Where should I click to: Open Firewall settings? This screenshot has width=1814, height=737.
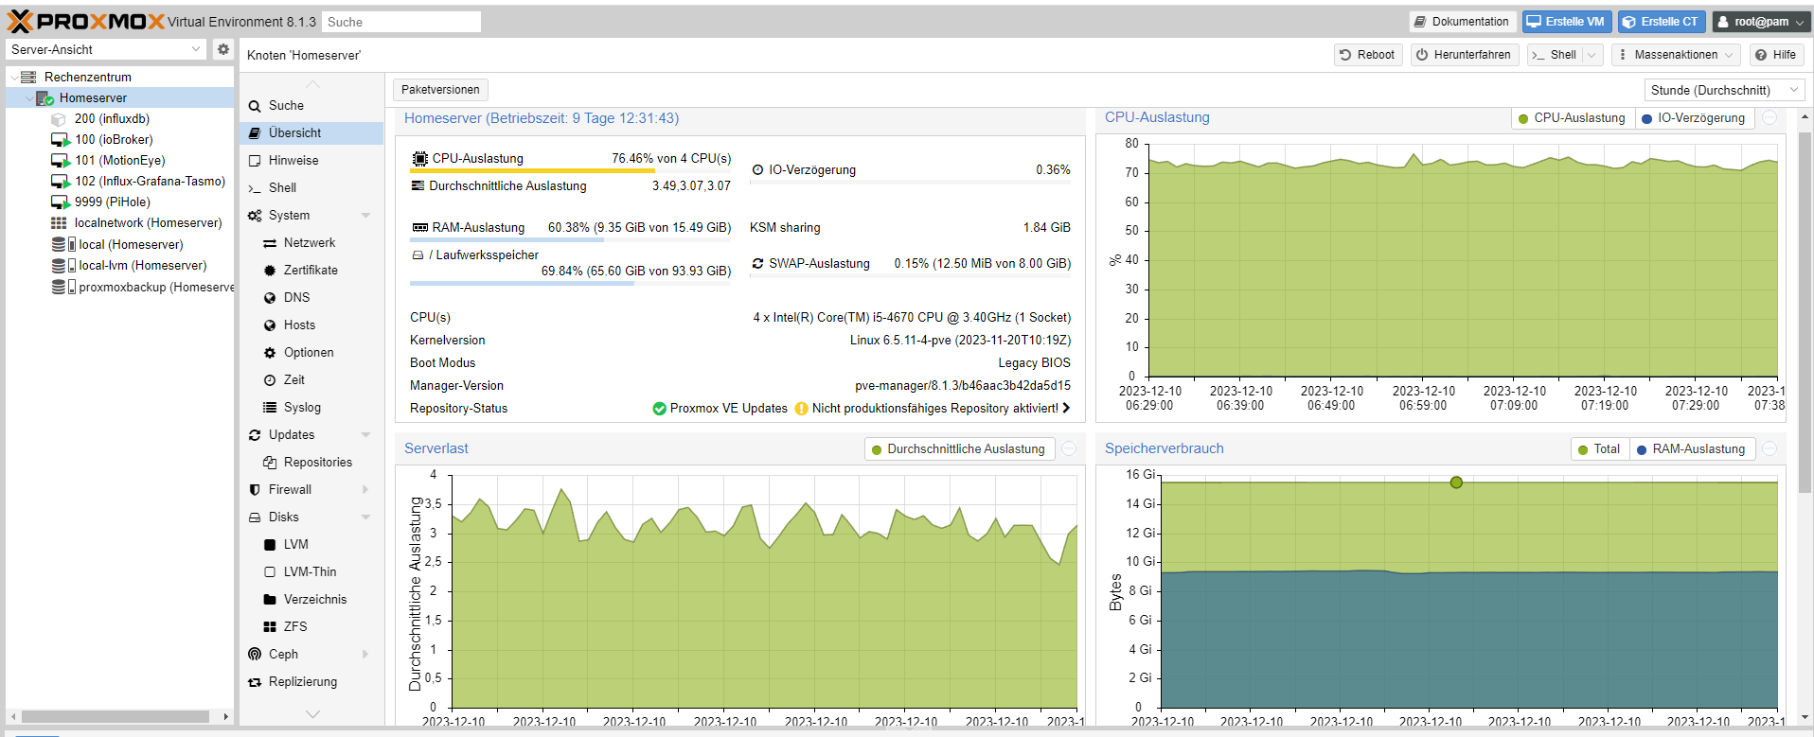290,489
